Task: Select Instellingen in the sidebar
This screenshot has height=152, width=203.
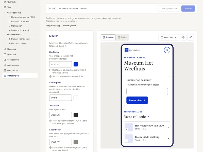Action: pyautogui.click(x=20, y=76)
